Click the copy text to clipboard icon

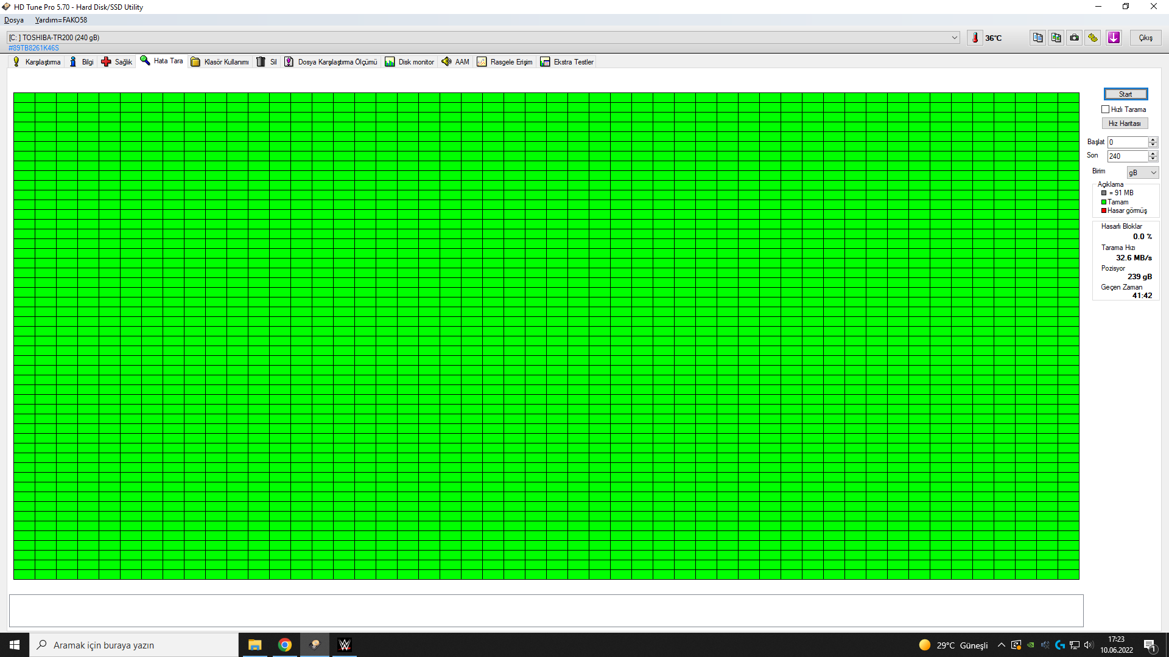tap(1037, 38)
